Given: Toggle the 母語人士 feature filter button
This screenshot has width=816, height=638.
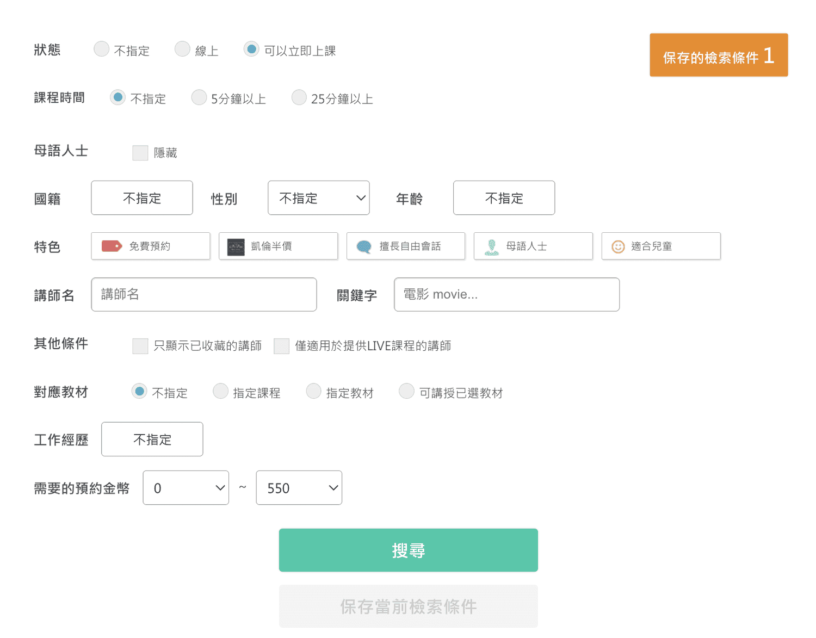Looking at the screenshot, I should [534, 246].
